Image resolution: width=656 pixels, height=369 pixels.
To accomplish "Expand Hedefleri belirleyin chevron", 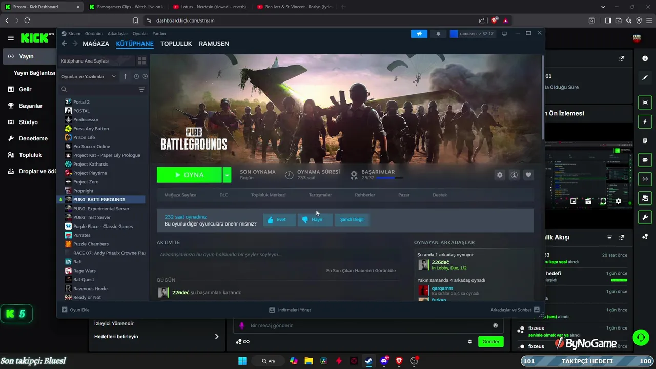I will click(x=216, y=337).
